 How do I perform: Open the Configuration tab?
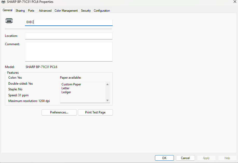click(102, 11)
